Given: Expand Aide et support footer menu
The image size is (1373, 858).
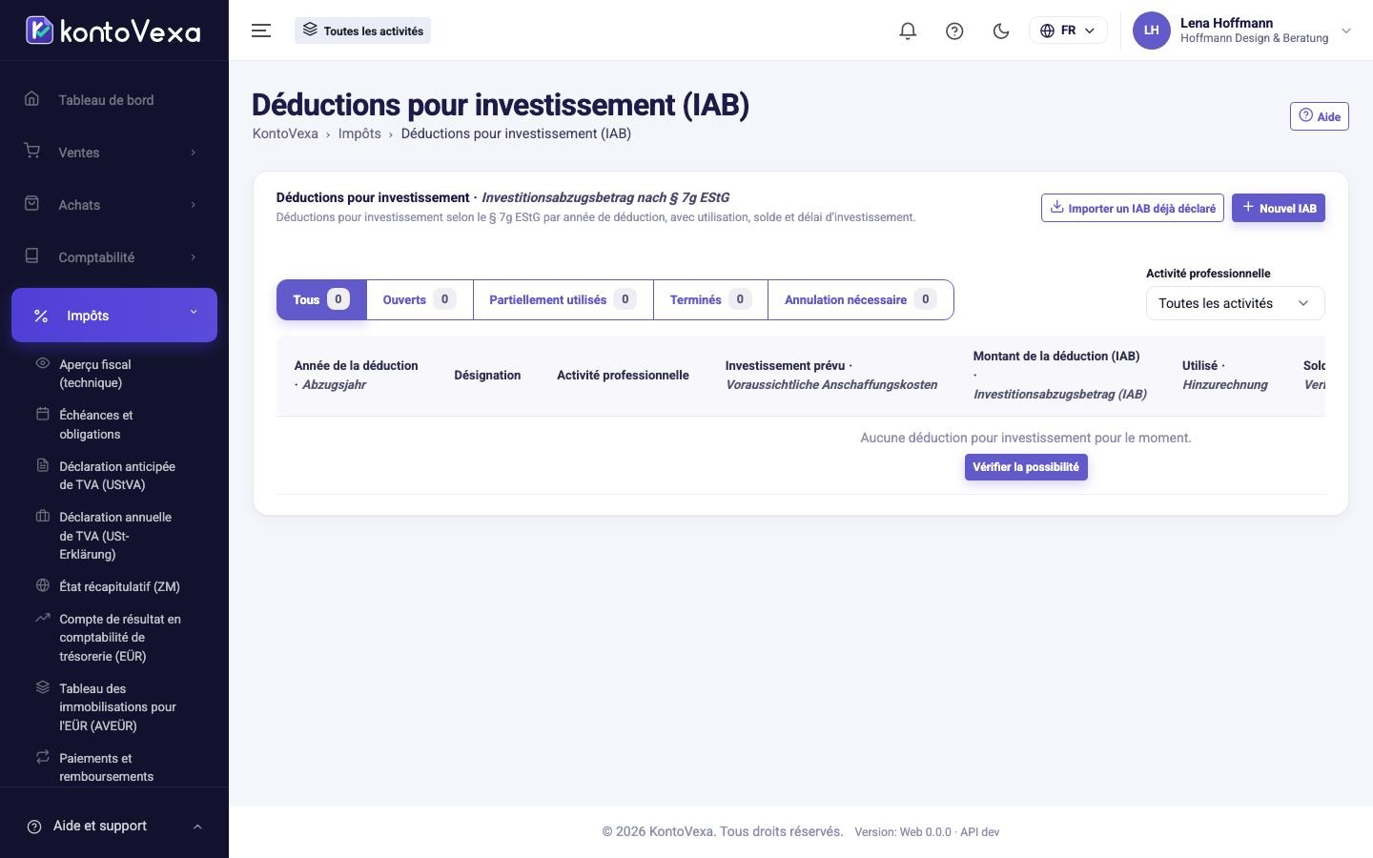Looking at the screenshot, I should coord(114,826).
